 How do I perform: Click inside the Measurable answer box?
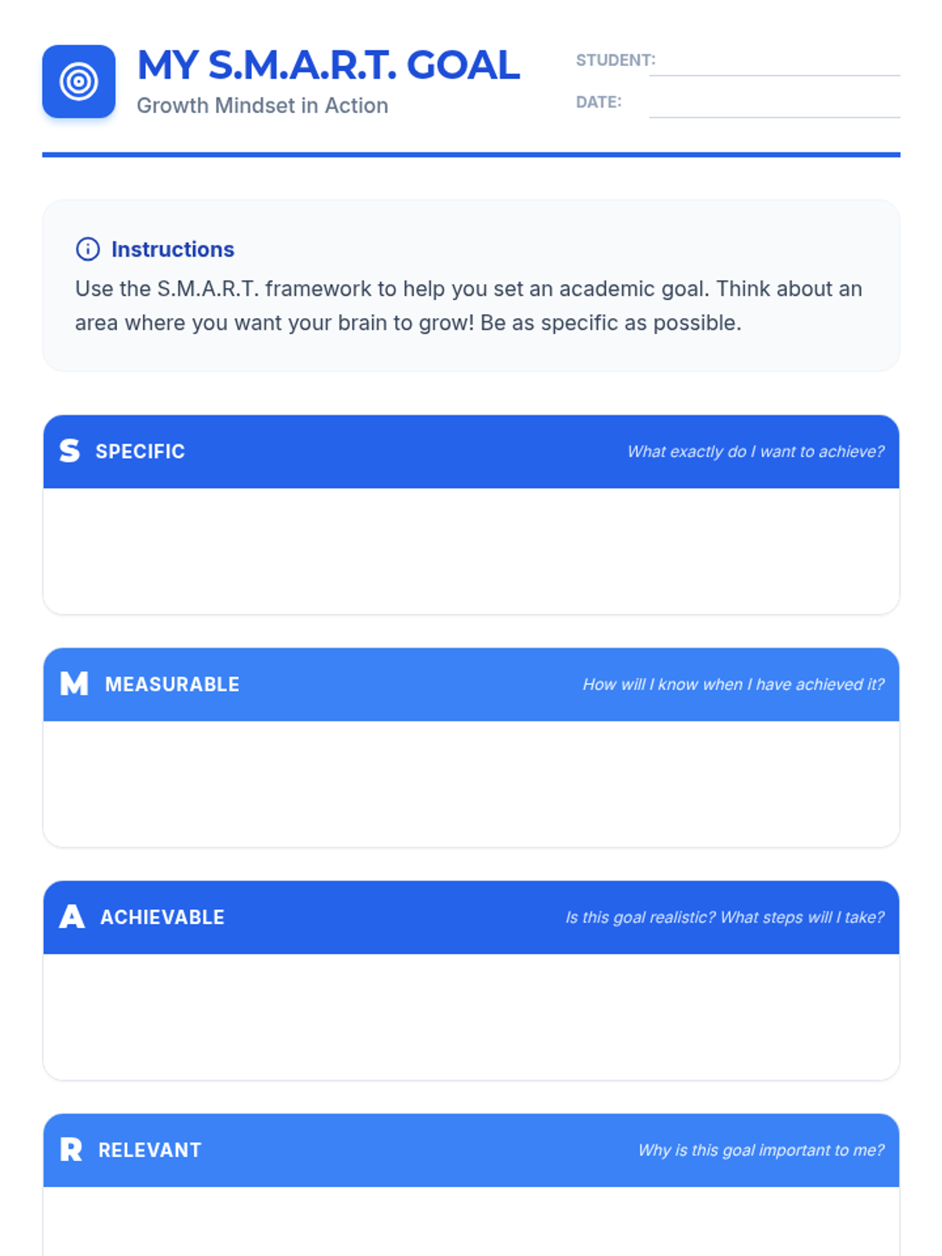(x=471, y=783)
